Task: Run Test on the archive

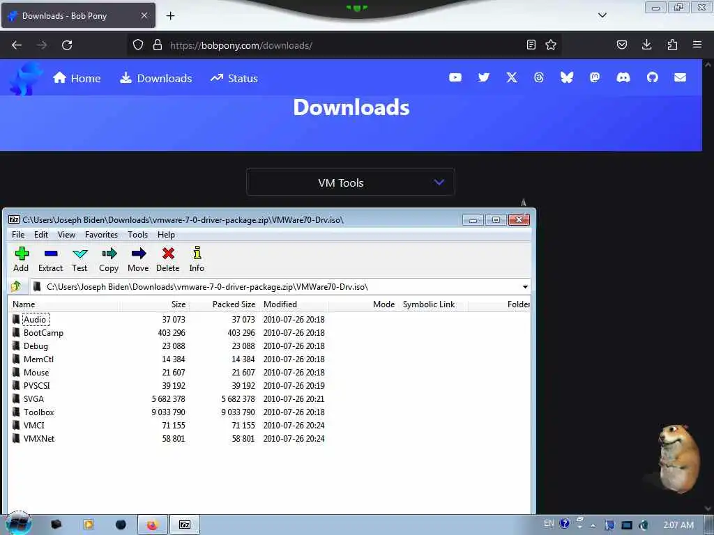Action: [x=79, y=259]
